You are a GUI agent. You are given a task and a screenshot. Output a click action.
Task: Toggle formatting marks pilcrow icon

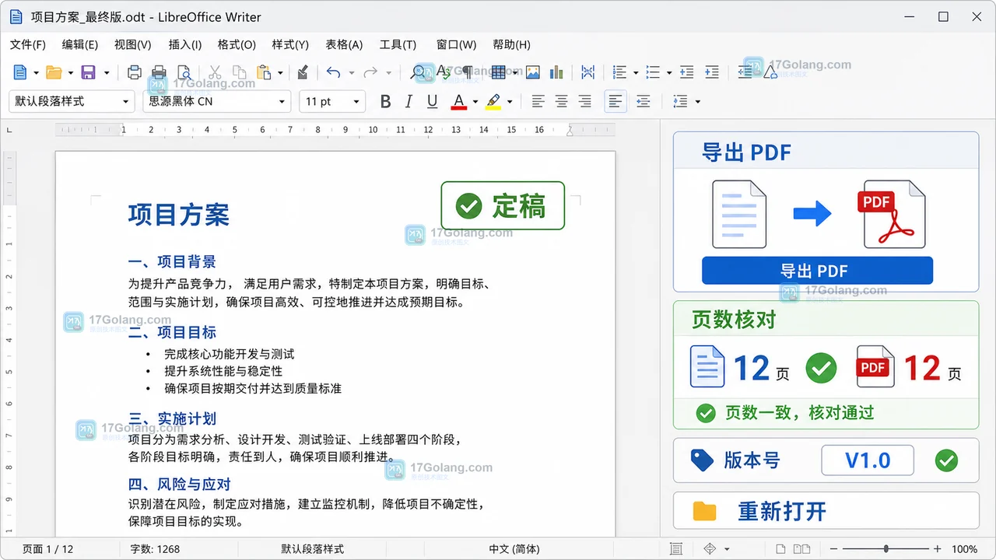467,72
